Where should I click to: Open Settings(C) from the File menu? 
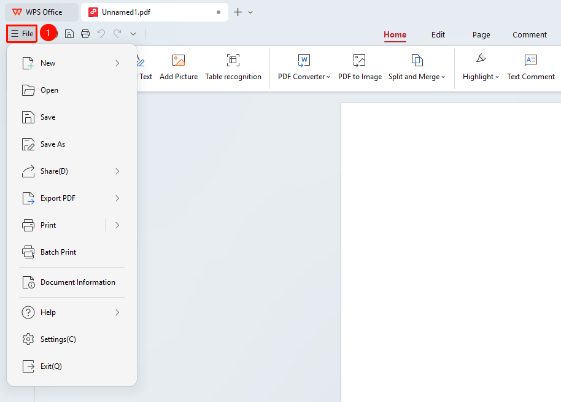click(x=72, y=339)
